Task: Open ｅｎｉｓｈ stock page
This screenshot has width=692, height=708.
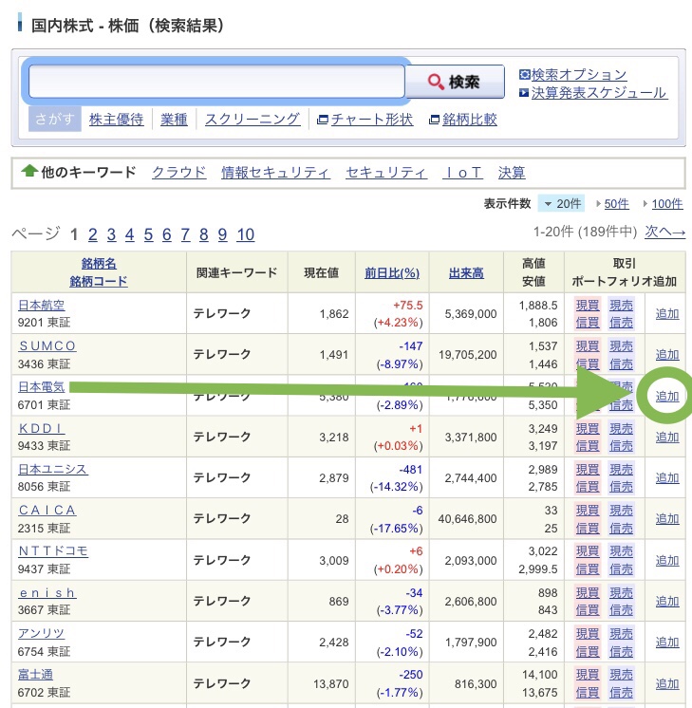Action: 47,592
